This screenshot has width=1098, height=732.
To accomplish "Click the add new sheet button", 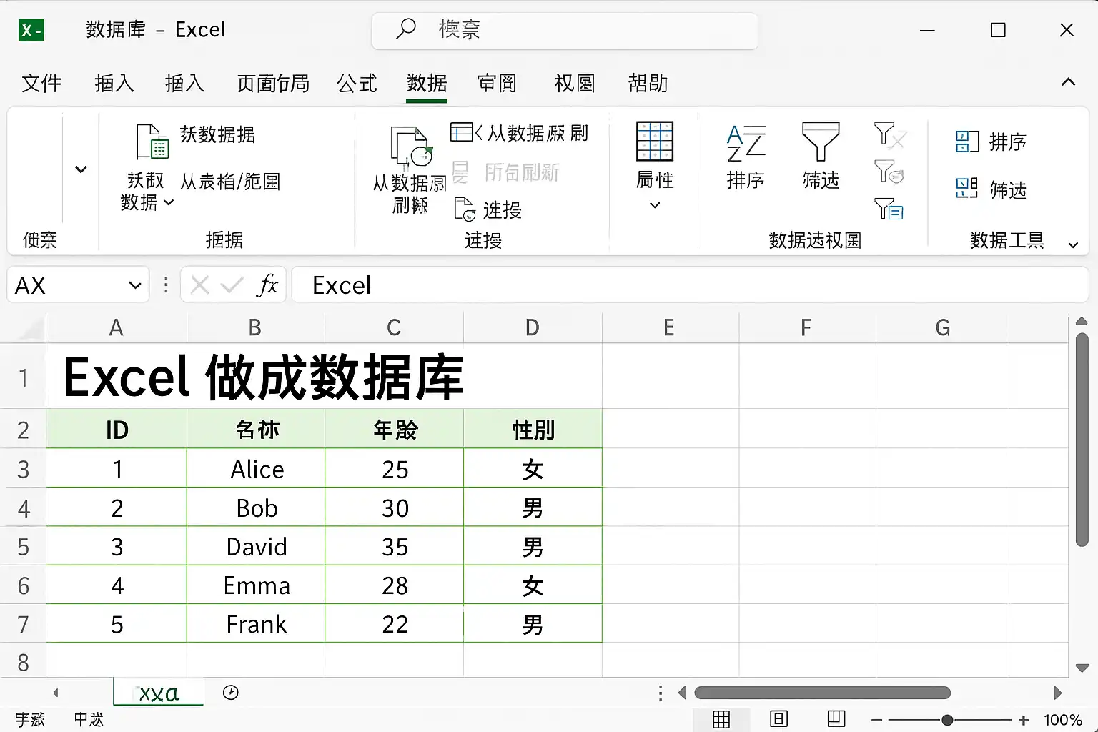I will coord(230,693).
